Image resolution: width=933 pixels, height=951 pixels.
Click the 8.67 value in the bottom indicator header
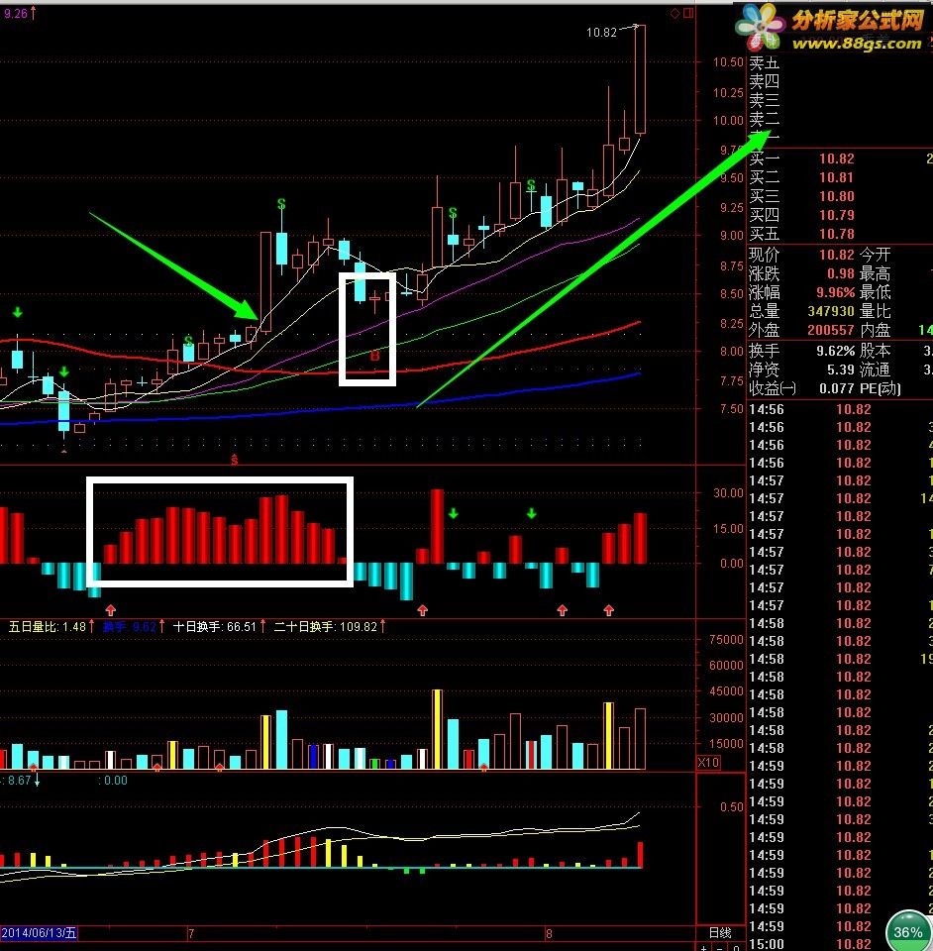(19, 780)
